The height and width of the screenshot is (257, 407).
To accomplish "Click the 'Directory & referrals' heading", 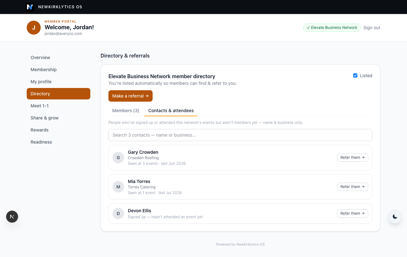I will coord(125,56).
